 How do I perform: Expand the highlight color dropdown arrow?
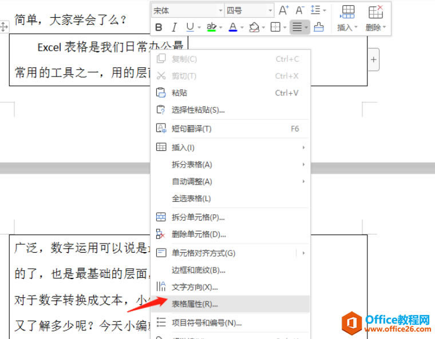(x=221, y=27)
